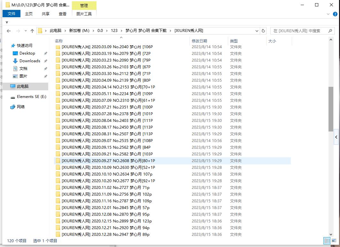The image size is (340, 247).
Task: Click folder icon of No.2079 row
Action: pos(58,54)
